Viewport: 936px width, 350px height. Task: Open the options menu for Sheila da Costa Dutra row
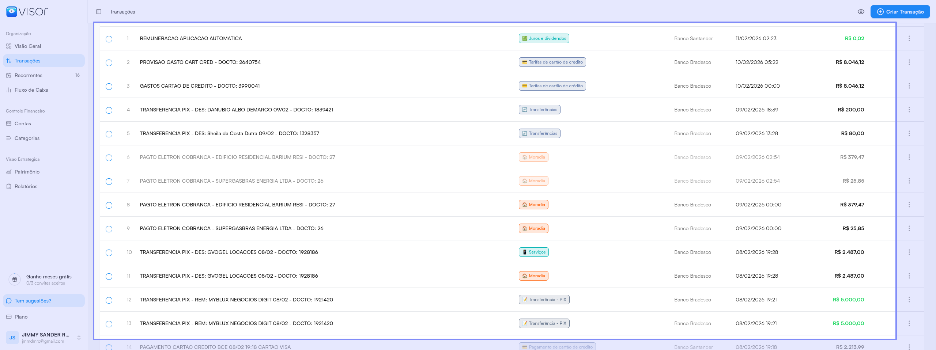pos(909,133)
